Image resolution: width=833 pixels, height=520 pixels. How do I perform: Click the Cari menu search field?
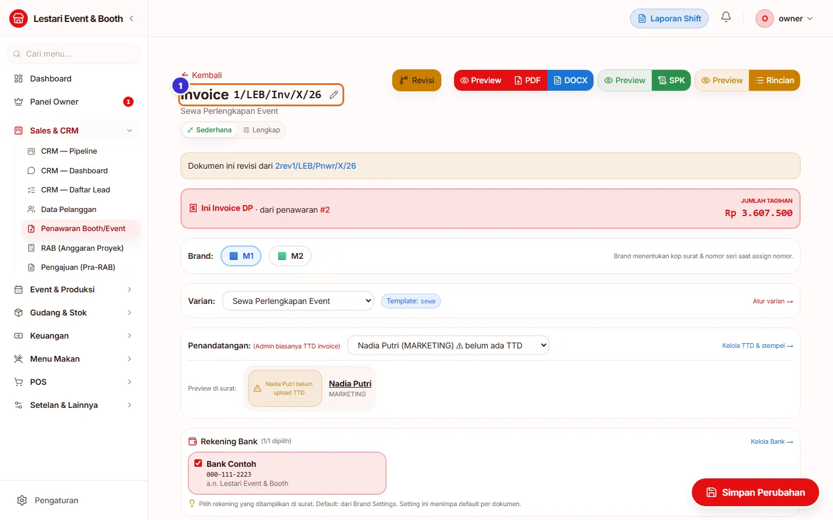point(74,54)
